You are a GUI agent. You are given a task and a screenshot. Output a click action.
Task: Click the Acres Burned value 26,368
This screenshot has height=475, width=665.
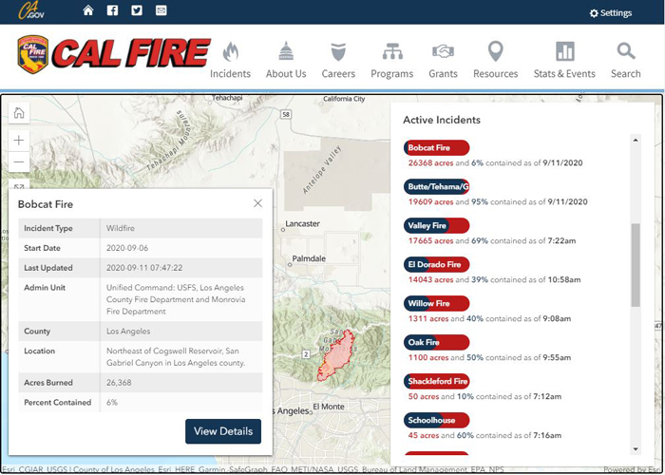tap(119, 383)
